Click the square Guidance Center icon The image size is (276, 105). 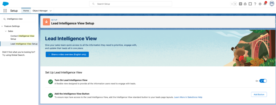[250, 4]
